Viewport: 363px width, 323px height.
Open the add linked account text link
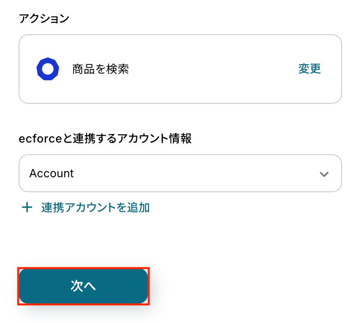pyautogui.click(x=95, y=208)
